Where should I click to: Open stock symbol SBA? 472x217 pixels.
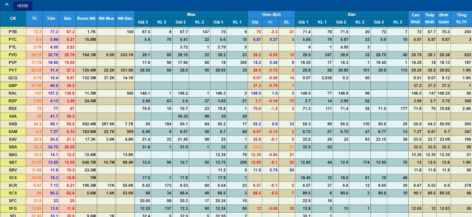click(13, 147)
